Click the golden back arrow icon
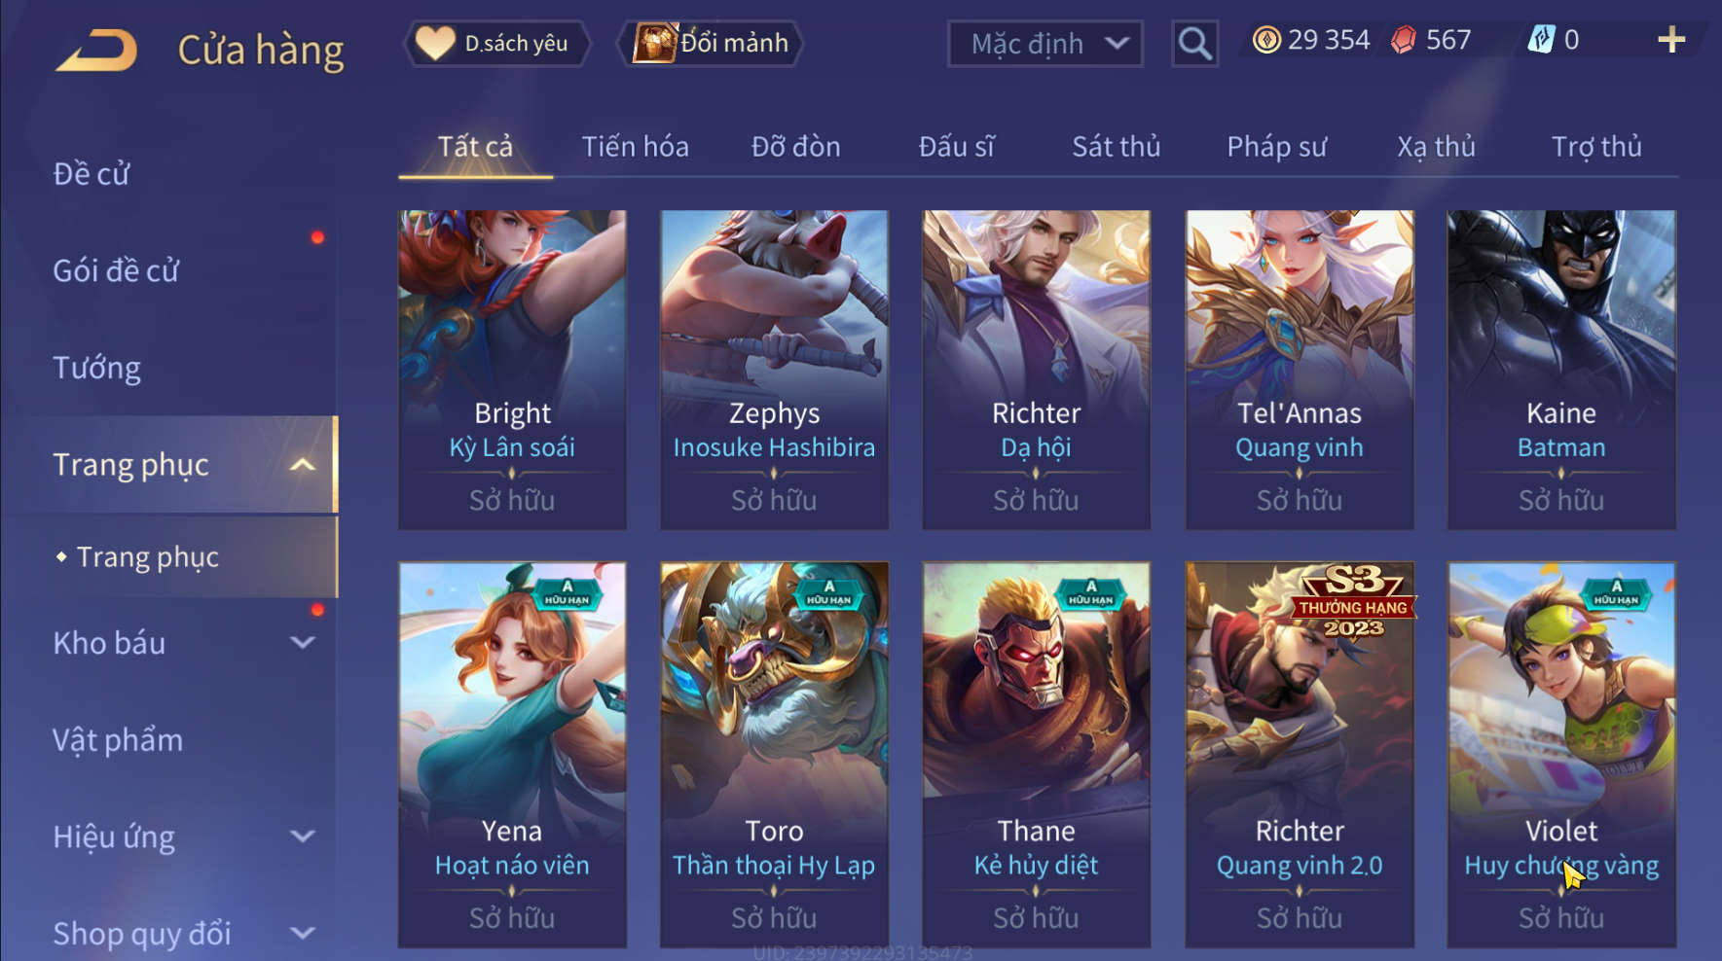1722x961 pixels. pos(96,50)
